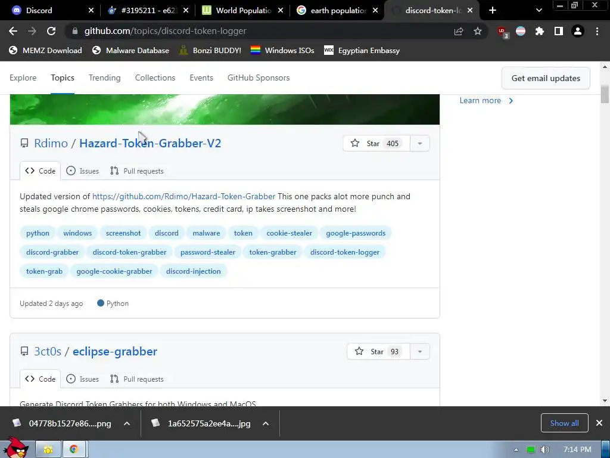Open options for the 1a652575a2ee4a jpg download

click(266, 424)
